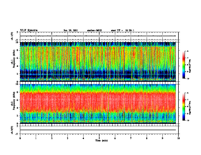Click the "9" minute tick label

162,138
